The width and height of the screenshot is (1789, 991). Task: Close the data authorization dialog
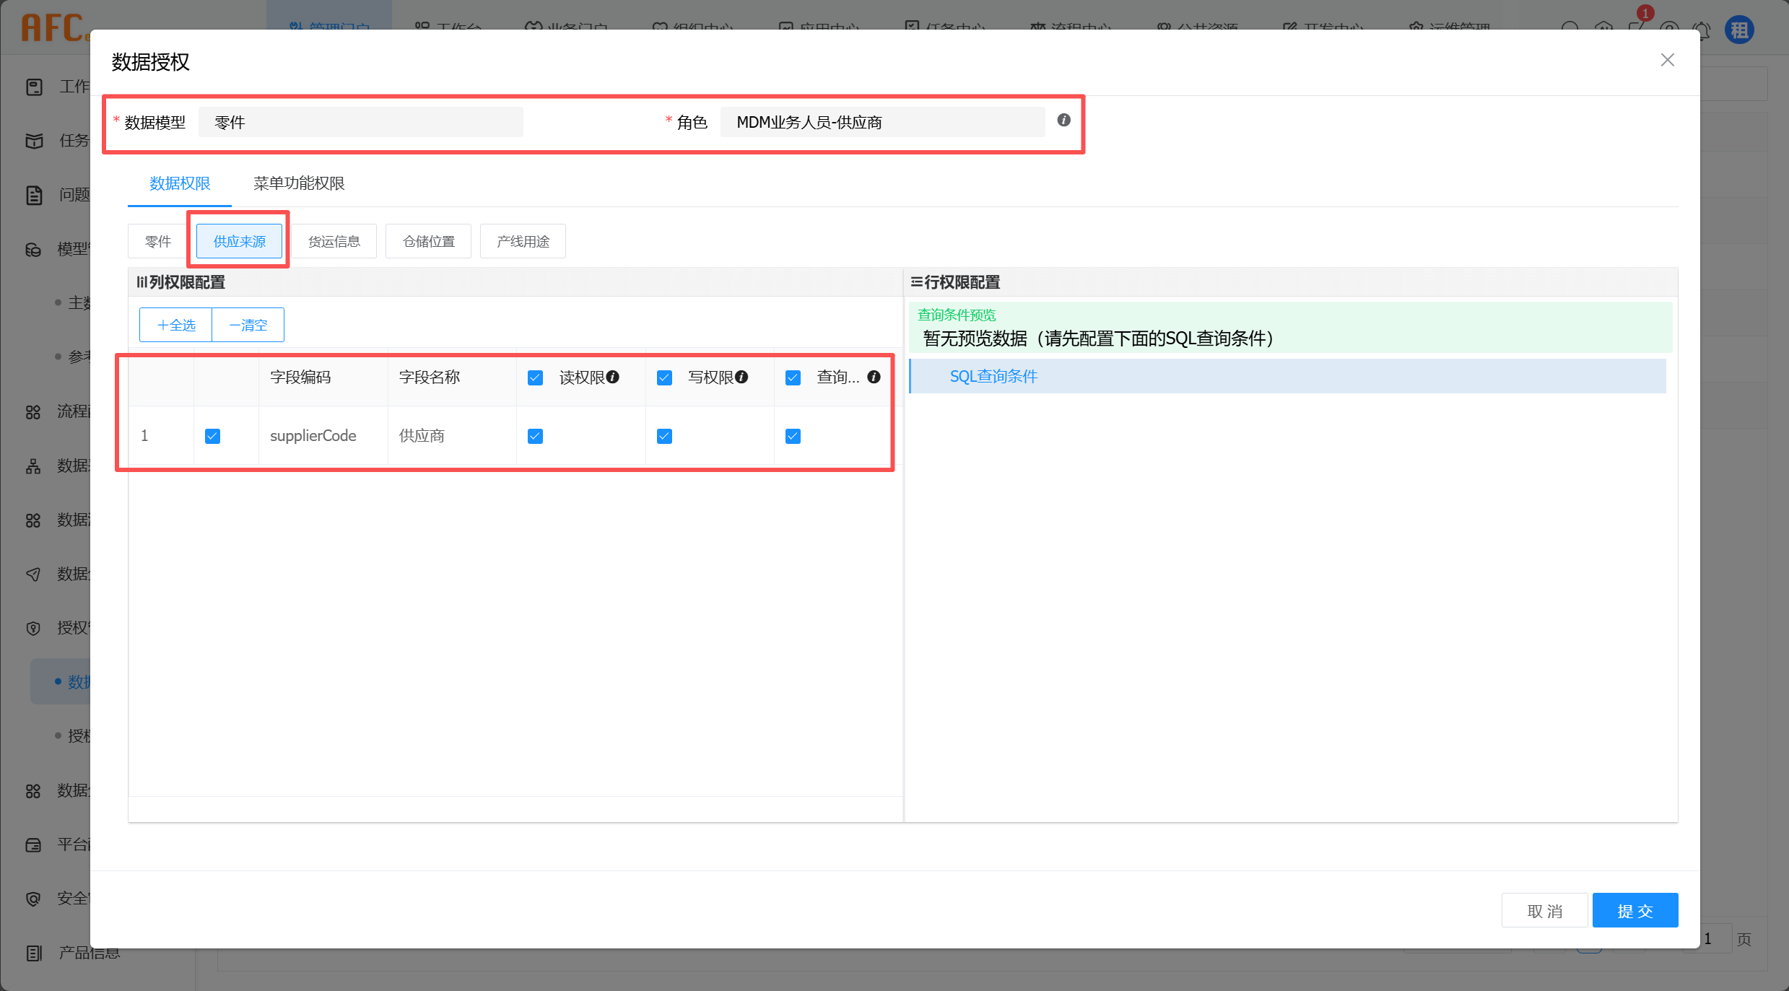click(1667, 60)
